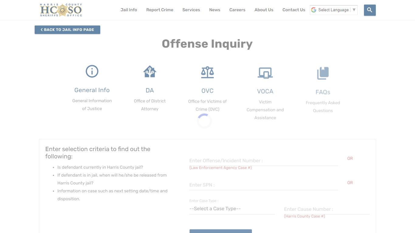Viewport: 415px width, 233px height.
Task: Click Back to Jail Info Page
Action: tap(67, 29)
